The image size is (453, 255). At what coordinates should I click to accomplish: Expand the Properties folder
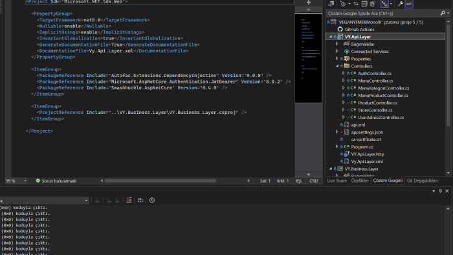(x=337, y=59)
